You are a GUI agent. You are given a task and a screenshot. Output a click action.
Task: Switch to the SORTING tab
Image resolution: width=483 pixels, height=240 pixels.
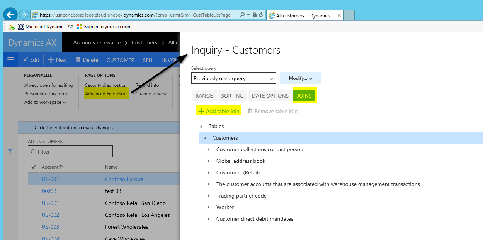tap(232, 96)
